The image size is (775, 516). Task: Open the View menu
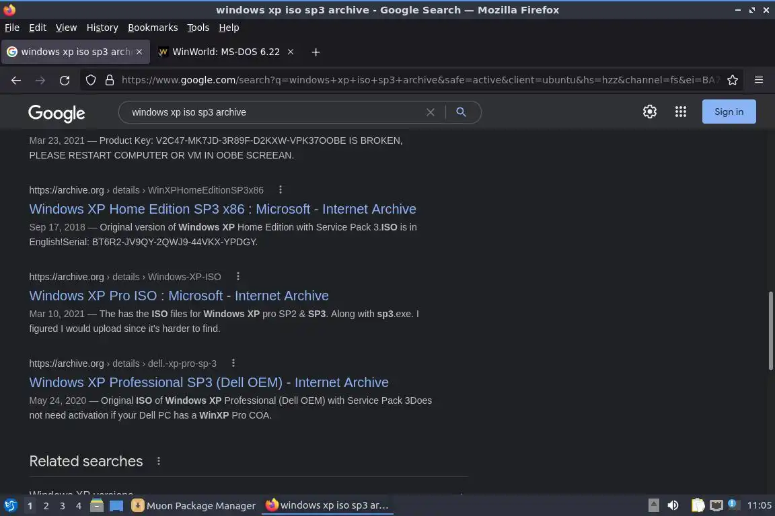pos(66,28)
